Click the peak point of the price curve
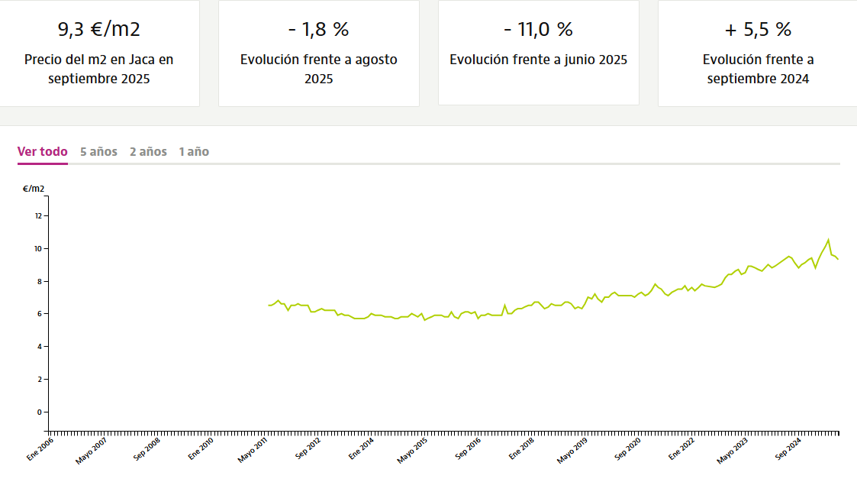857x482 pixels. [x=828, y=239]
